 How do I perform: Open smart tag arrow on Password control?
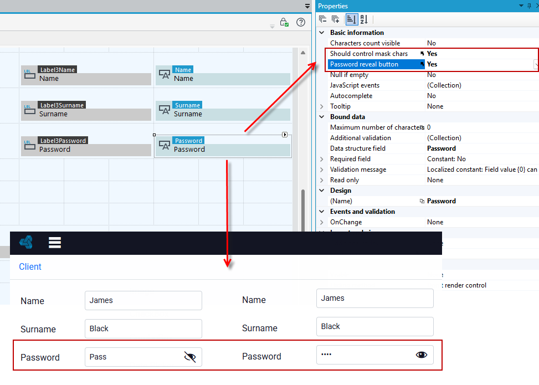pos(285,135)
